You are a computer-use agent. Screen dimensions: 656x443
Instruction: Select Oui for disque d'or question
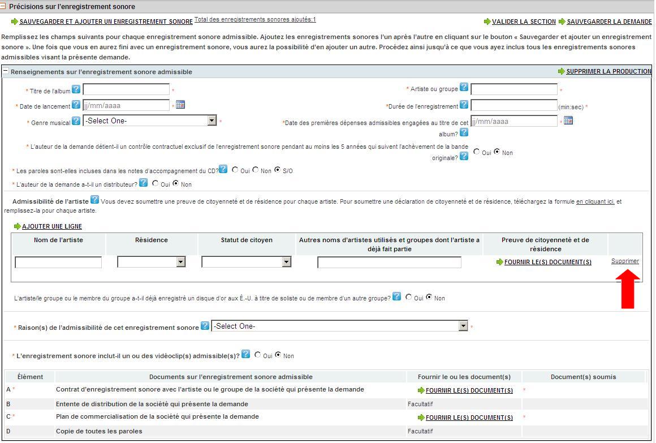[x=409, y=297]
